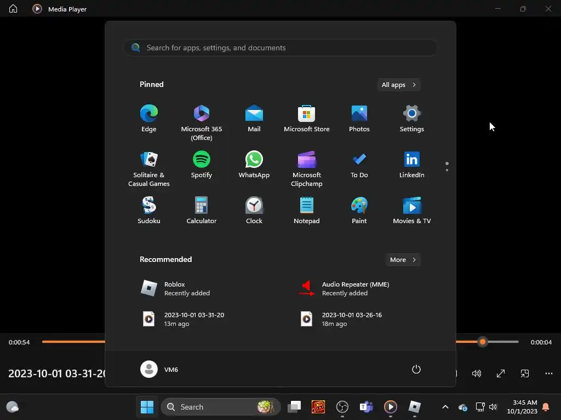Open the power options button
561x420 pixels.
point(416,369)
